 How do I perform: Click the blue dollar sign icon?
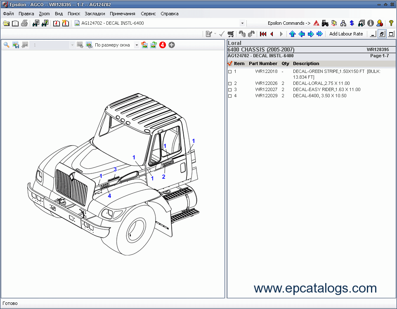coord(352,23)
